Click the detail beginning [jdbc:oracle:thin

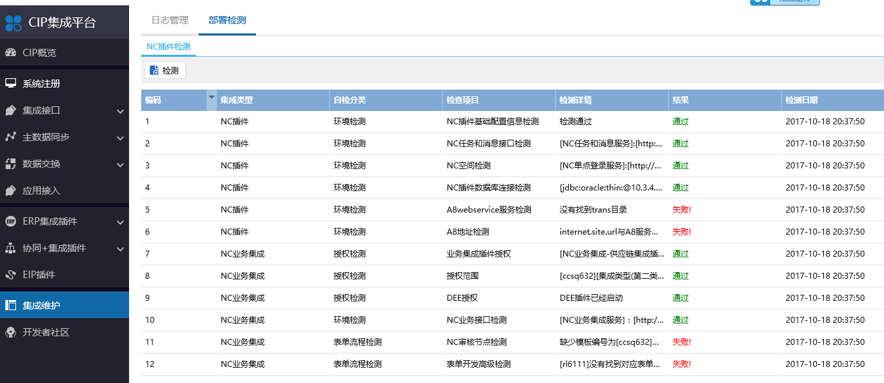pyautogui.click(x=611, y=188)
